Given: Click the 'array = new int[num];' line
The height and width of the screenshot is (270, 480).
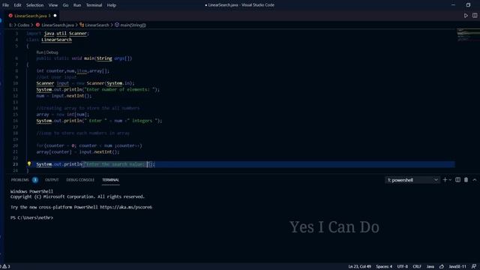Looking at the screenshot, I should tap(63, 115).
